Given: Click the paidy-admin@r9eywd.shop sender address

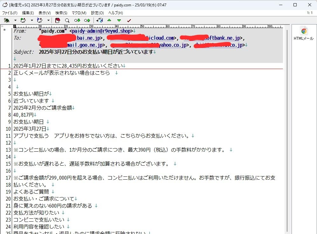Looking at the screenshot, I should click(101, 31).
